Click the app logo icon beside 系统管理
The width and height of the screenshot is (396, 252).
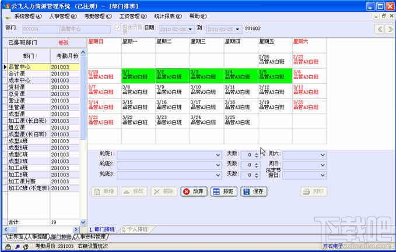click(8, 17)
